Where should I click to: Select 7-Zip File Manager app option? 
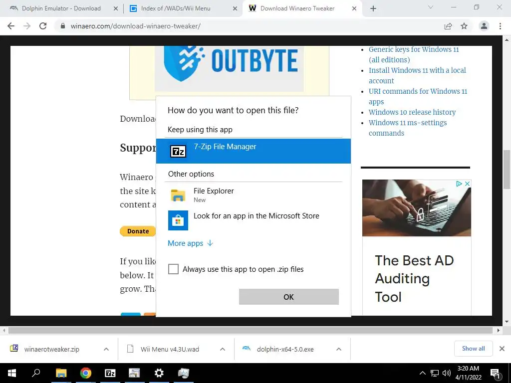pos(253,151)
